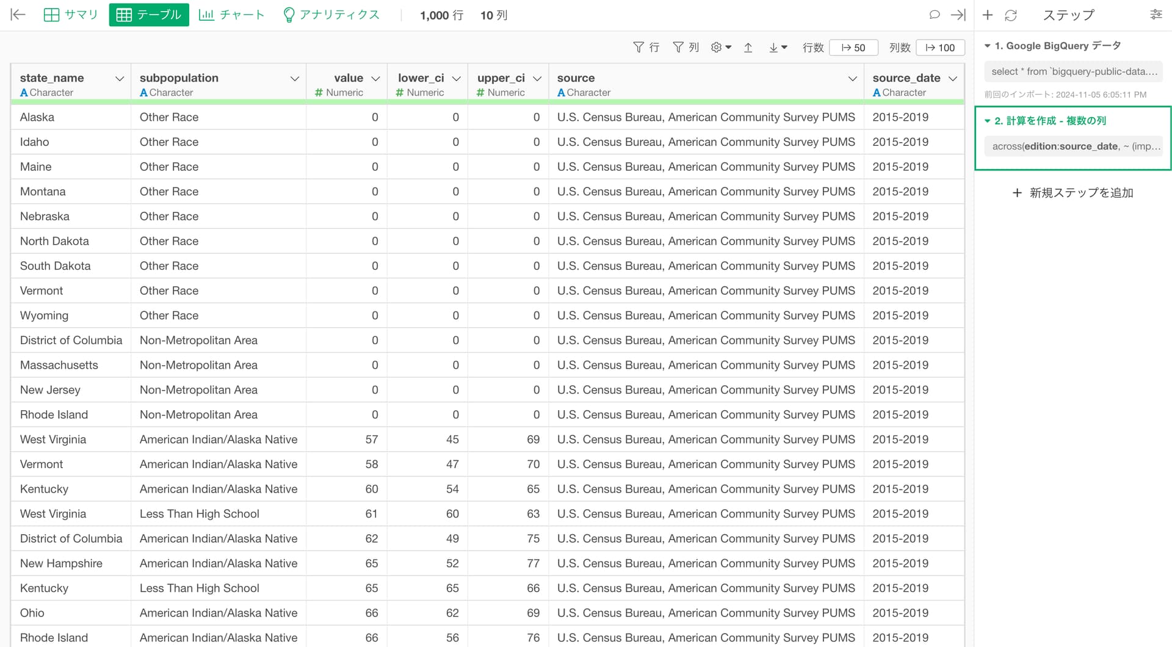Viewport: 1172px width, 647px height.
Task: Click the Numeric type icon under upper_ci
Action: click(480, 93)
